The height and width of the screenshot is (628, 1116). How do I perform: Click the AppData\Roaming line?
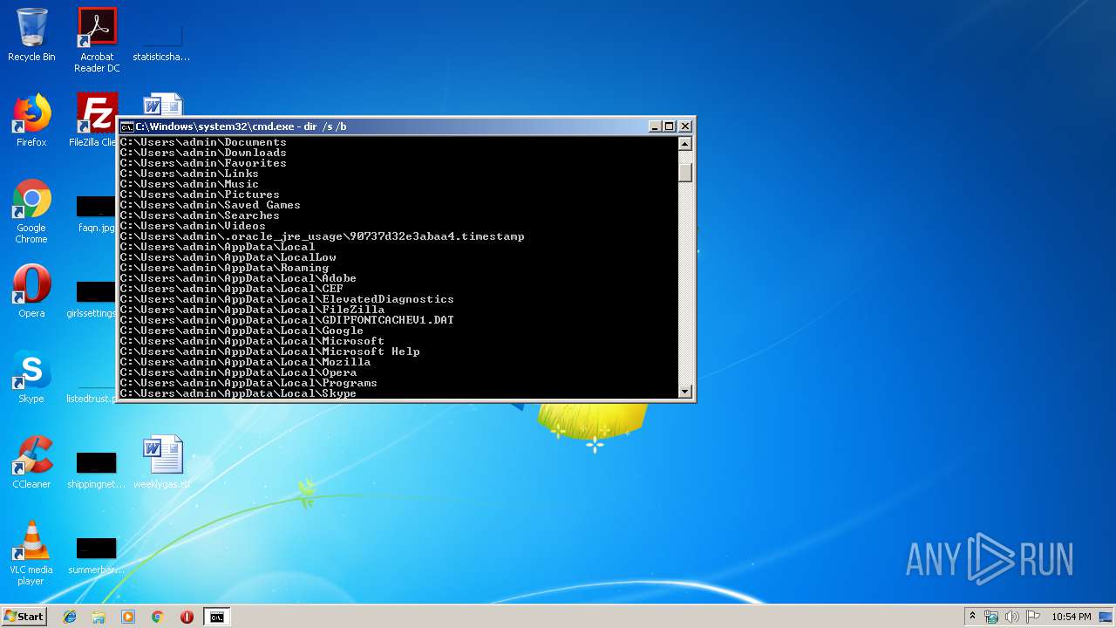click(x=224, y=268)
